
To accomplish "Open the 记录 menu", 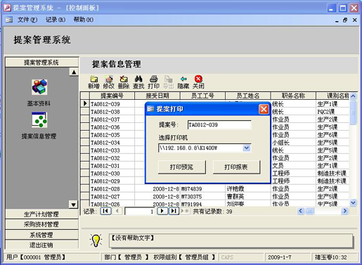I will (x=56, y=20).
